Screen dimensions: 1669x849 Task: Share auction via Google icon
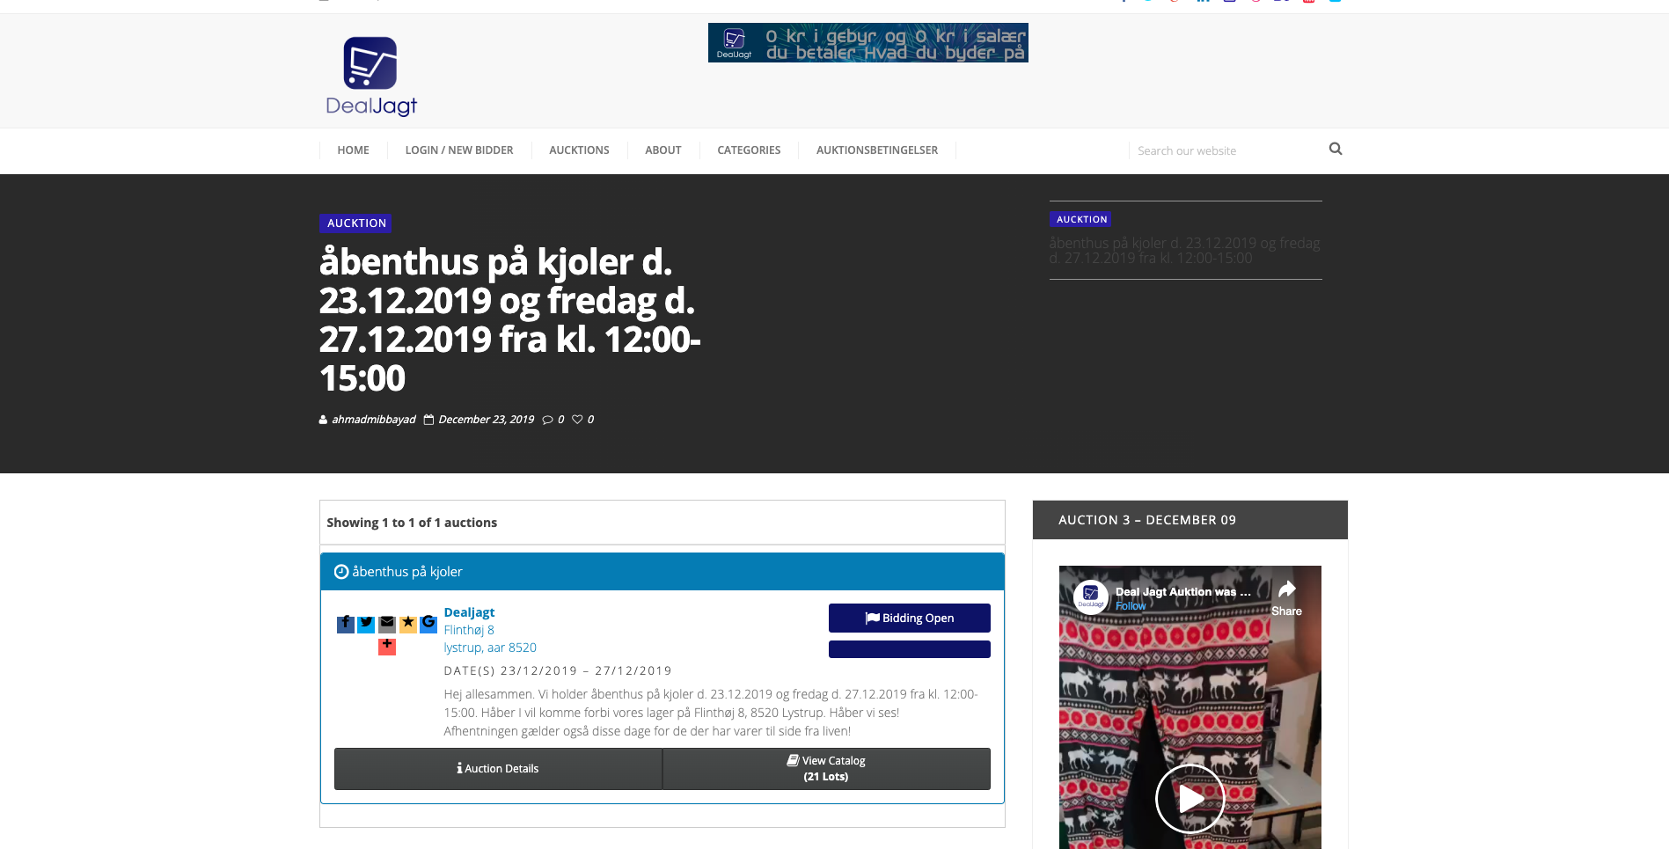428,624
